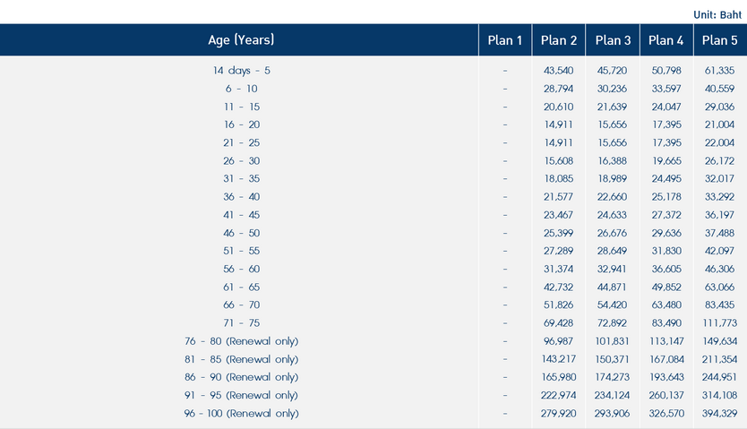Click Plan 5 premium 83,435
Screen dimensions: 747x429
pyautogui.click(x=720, y=305)
